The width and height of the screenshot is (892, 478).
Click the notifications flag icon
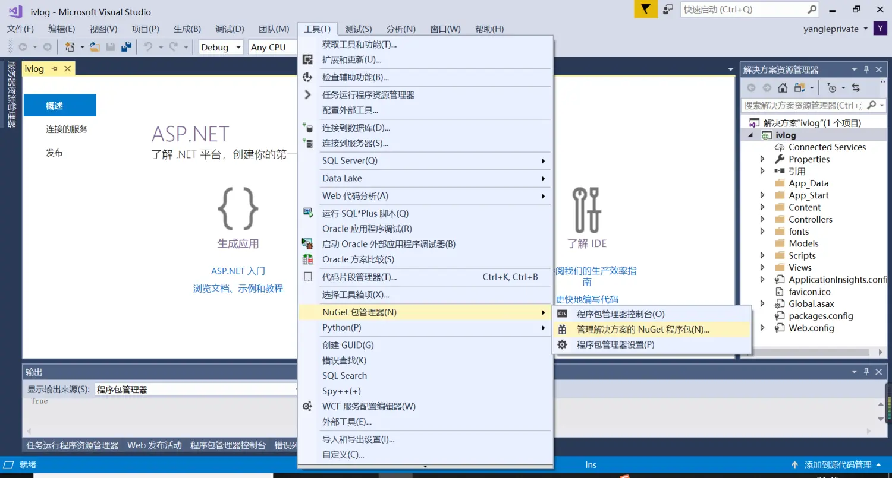click(x=646, y=9)
